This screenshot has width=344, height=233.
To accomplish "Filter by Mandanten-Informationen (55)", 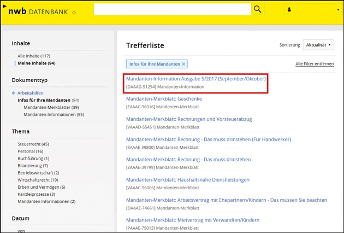I will (x=54, y=115).
